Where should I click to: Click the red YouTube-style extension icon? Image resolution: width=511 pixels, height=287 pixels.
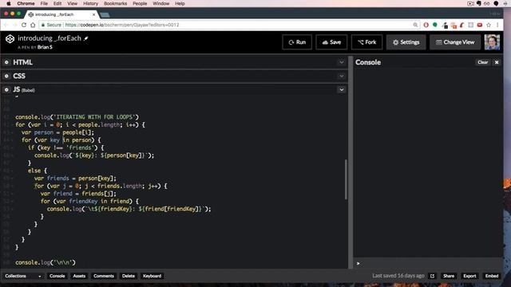tap(480, 25)
